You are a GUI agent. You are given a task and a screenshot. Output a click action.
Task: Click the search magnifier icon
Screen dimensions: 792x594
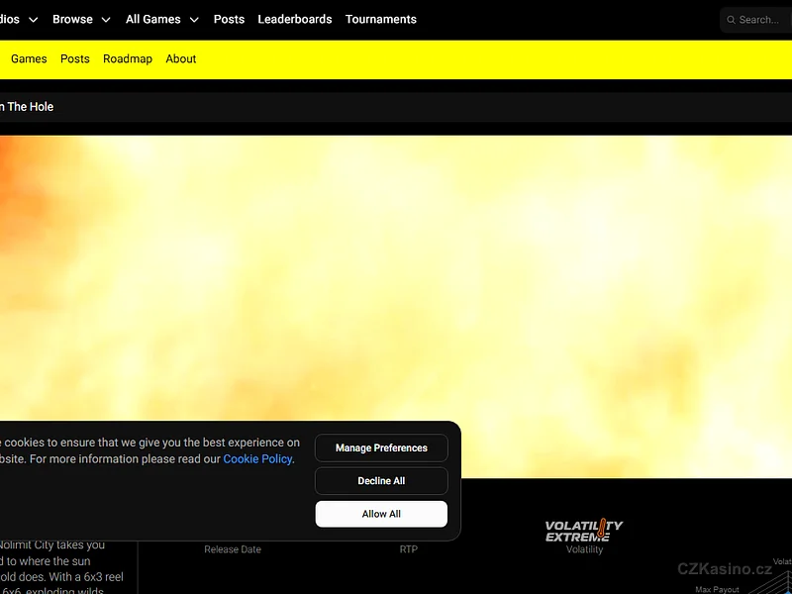731,20
